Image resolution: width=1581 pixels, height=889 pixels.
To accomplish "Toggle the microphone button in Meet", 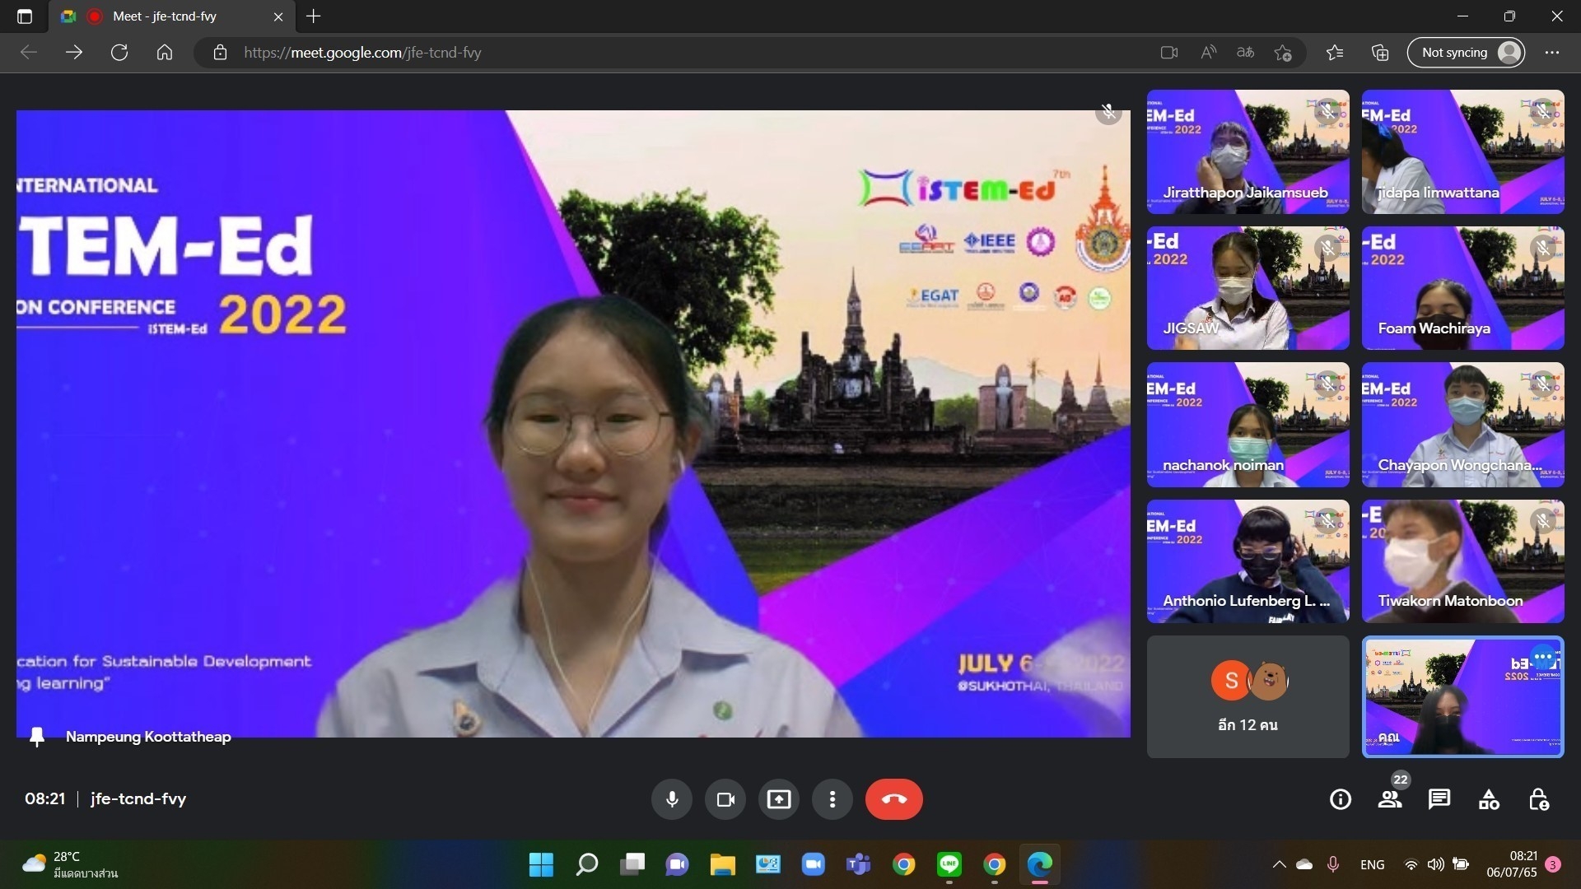I will (x=672, y=799).
